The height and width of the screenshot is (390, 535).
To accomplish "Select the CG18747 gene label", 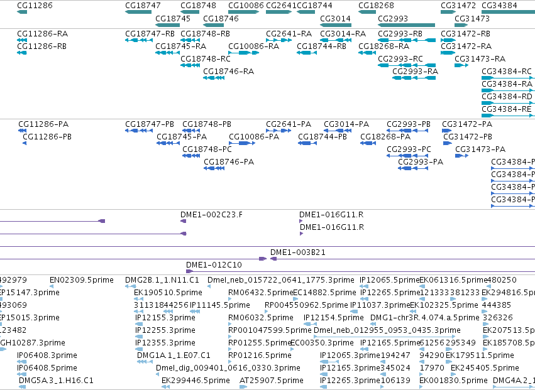I will (143, 6).
